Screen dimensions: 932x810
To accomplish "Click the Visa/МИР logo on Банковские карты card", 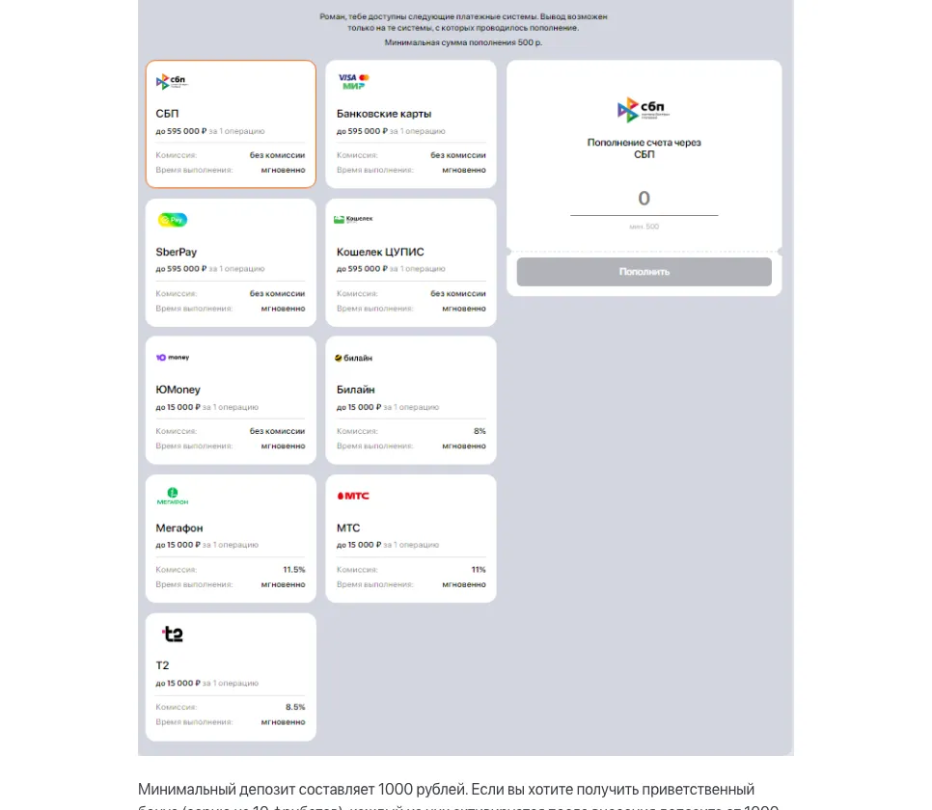I will [354, 81].
